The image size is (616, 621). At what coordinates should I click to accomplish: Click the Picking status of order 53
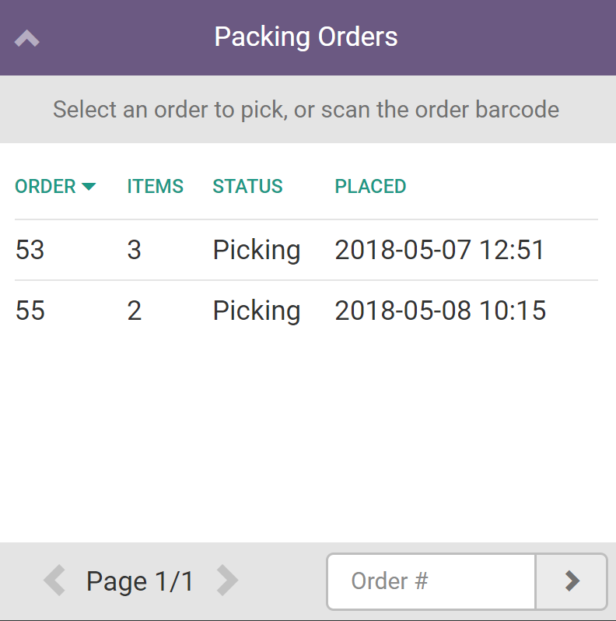tap(257, 250)
